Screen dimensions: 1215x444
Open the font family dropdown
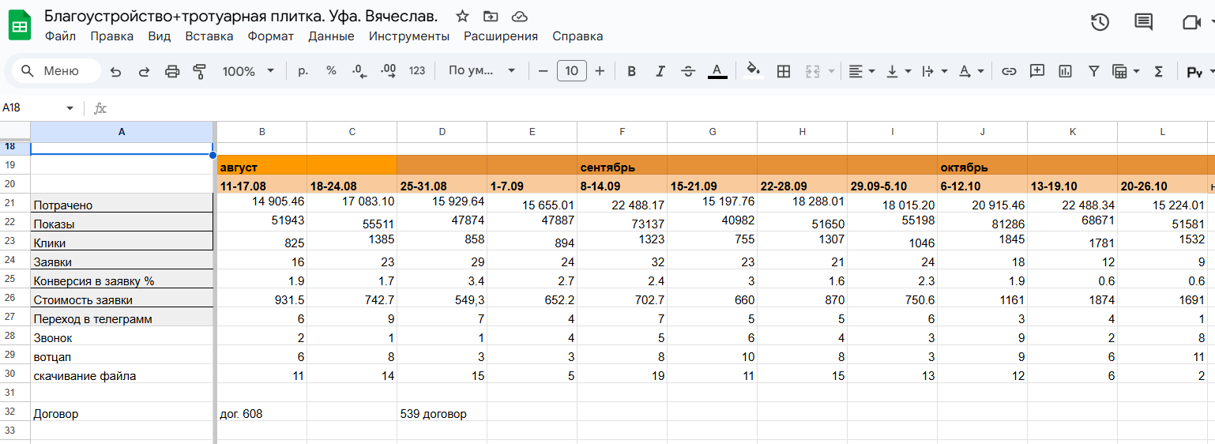[481, 71]
